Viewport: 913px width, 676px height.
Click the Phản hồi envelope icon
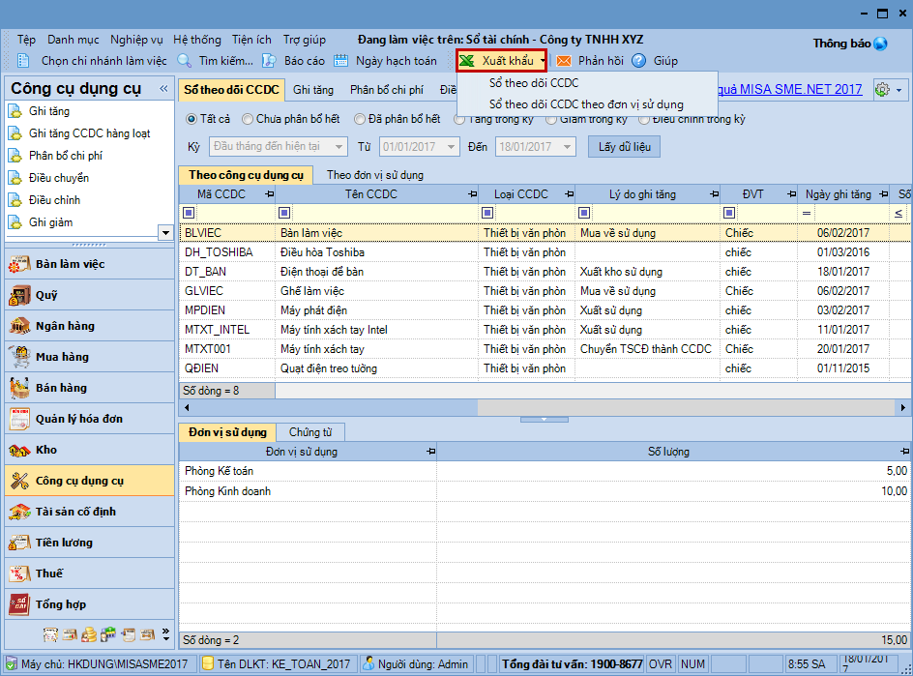(x=564, y=61)
